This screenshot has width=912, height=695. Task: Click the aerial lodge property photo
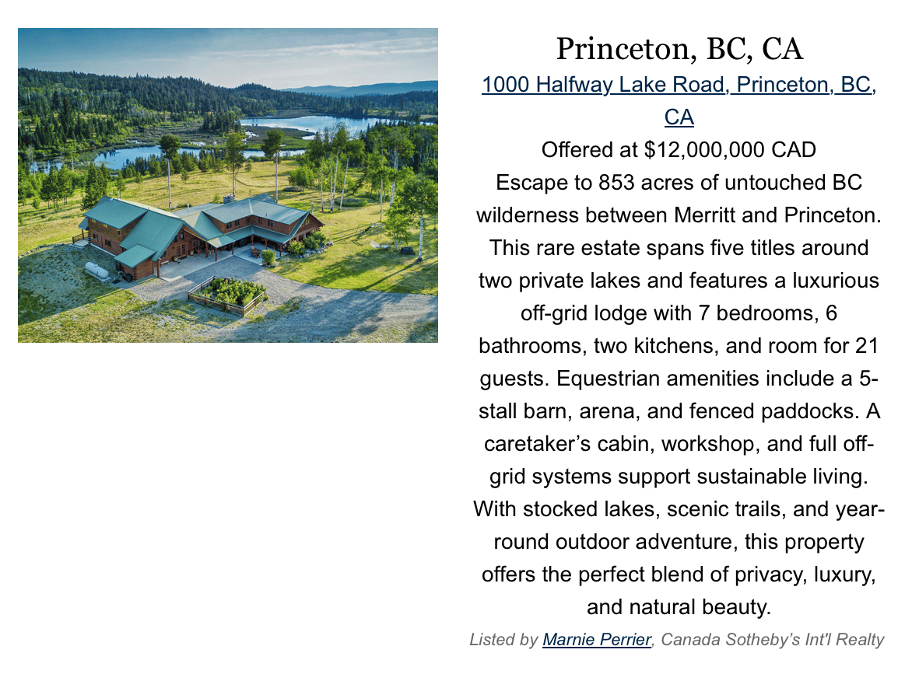228,185
